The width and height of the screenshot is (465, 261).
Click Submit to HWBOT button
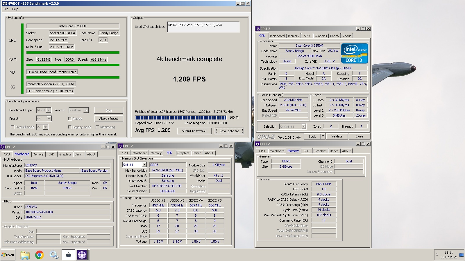(x=194, y=131)
